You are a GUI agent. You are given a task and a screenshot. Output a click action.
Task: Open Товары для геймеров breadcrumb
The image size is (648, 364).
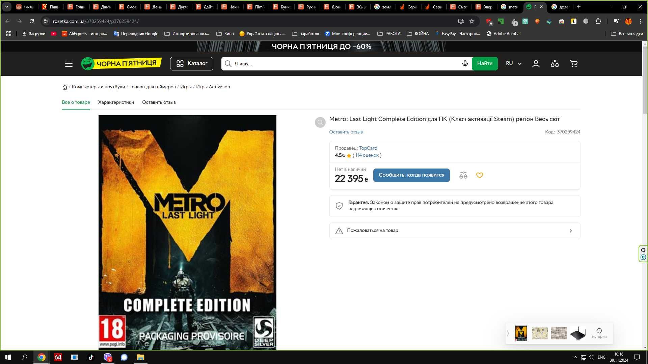[x=153, y=87]
